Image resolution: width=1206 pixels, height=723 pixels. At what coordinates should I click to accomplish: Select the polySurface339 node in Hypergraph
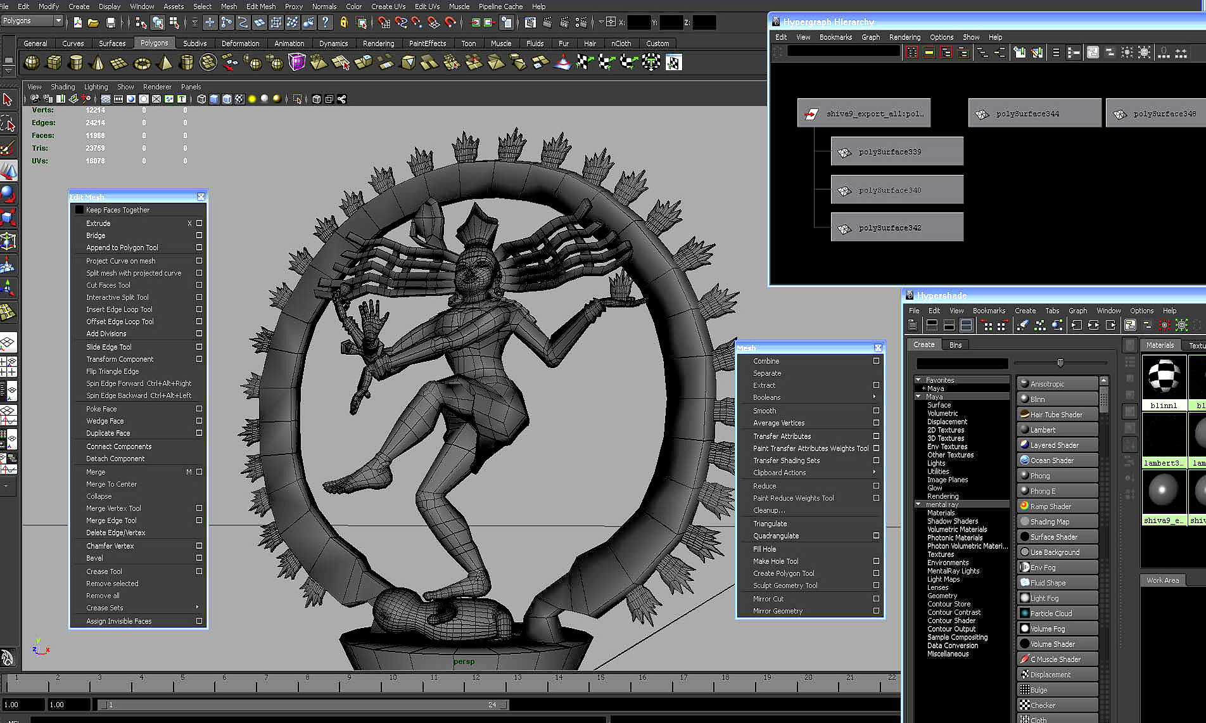point(897,151)
